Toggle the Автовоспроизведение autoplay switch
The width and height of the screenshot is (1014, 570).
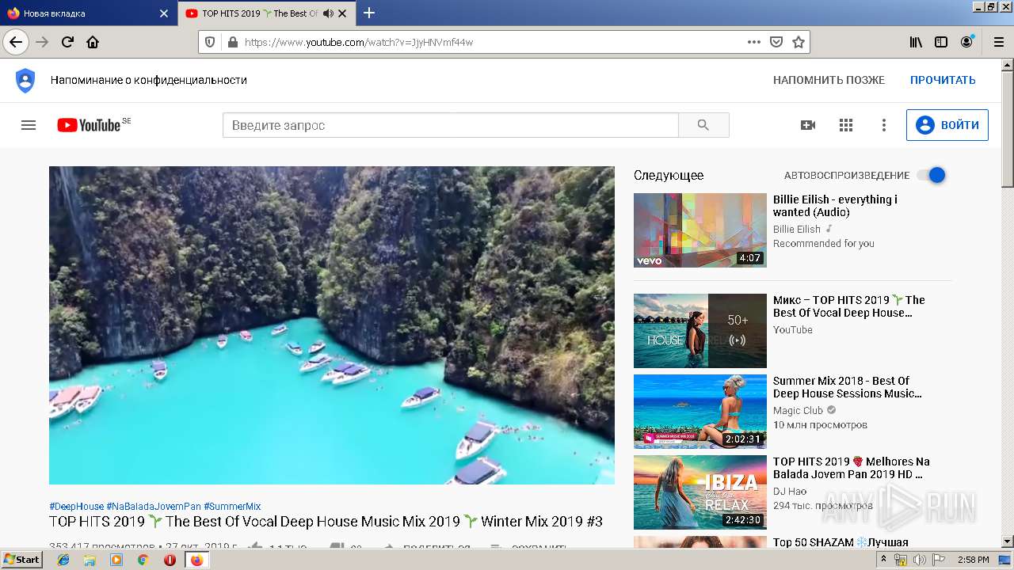pyautogui.click(x=932, y=175)
